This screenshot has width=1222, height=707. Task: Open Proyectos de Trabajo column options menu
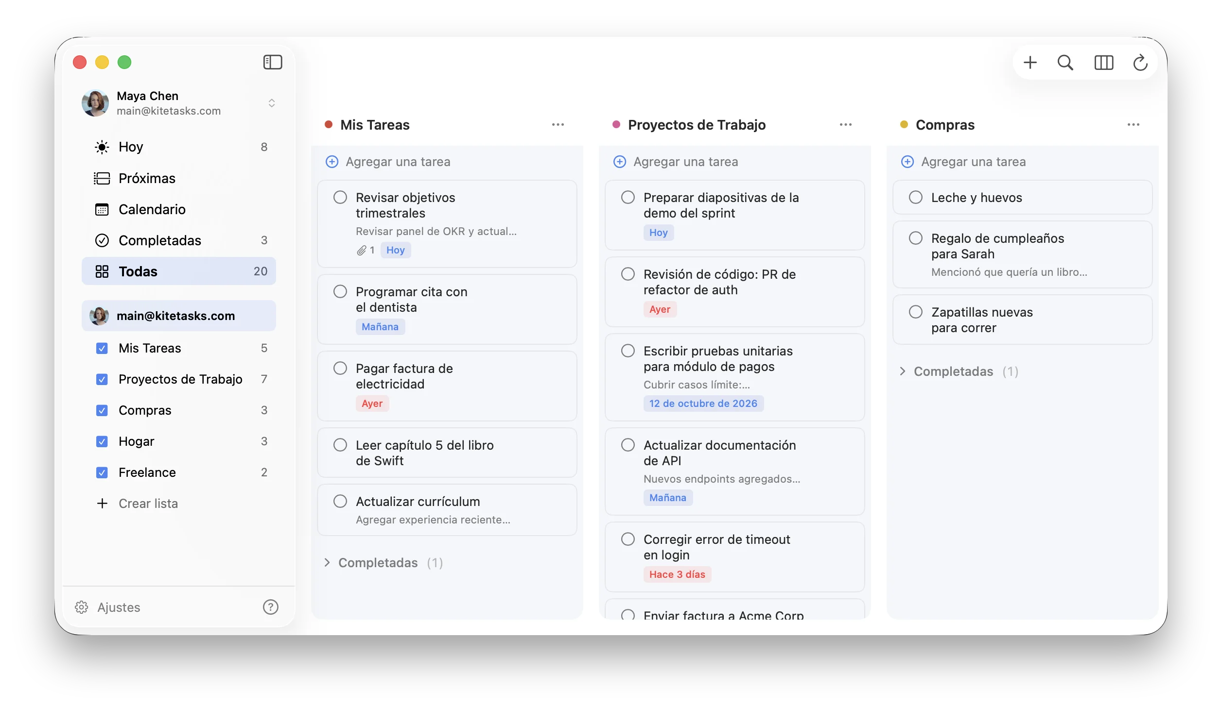click(846, 125)
